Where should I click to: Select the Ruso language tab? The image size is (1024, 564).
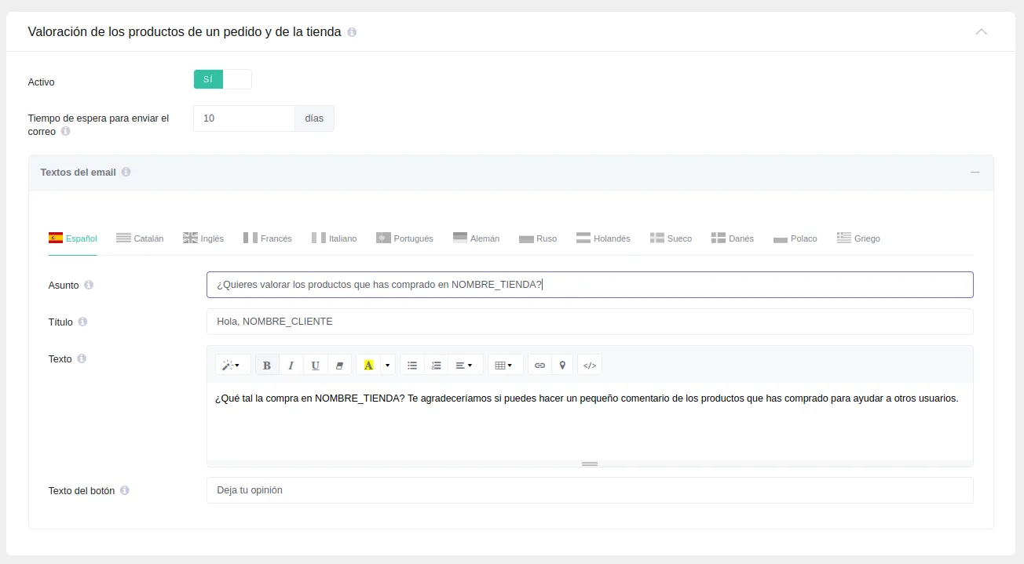[x=538, y=238]
